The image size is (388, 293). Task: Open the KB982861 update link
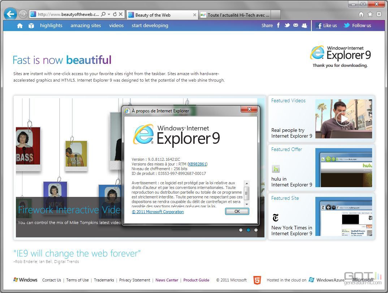(198, 164)
